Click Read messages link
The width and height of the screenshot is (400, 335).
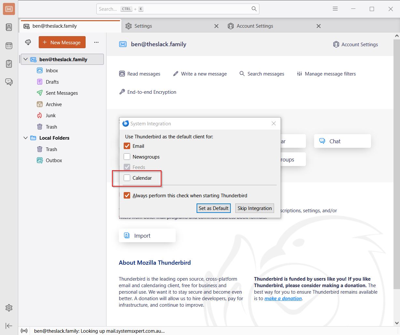pyautogui.click(x=140, y=74)
